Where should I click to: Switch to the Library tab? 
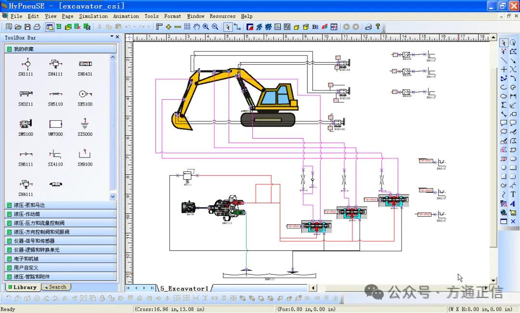click(x=23, y=287)
